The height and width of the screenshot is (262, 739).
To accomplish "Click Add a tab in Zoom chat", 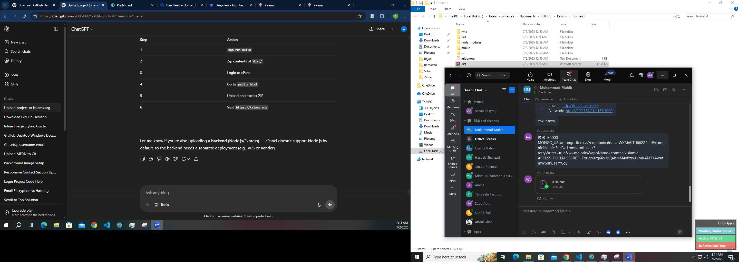I will [568, 99].
